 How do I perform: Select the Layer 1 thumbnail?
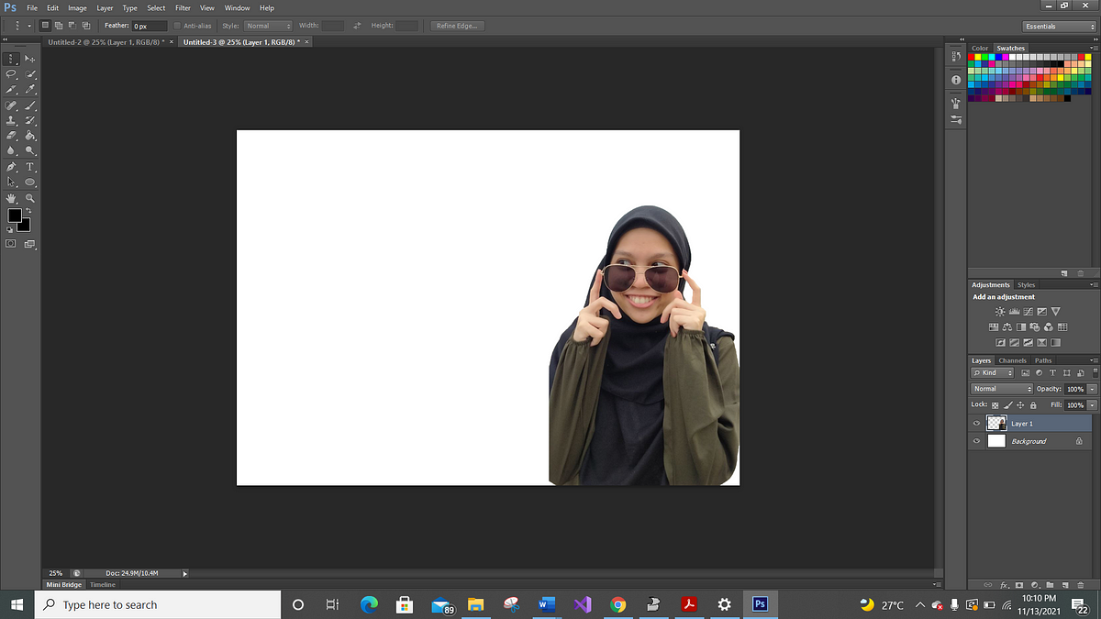tap(996, 424)
